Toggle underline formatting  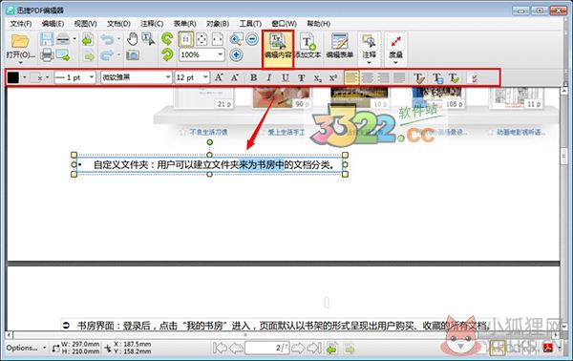point(286,77)
